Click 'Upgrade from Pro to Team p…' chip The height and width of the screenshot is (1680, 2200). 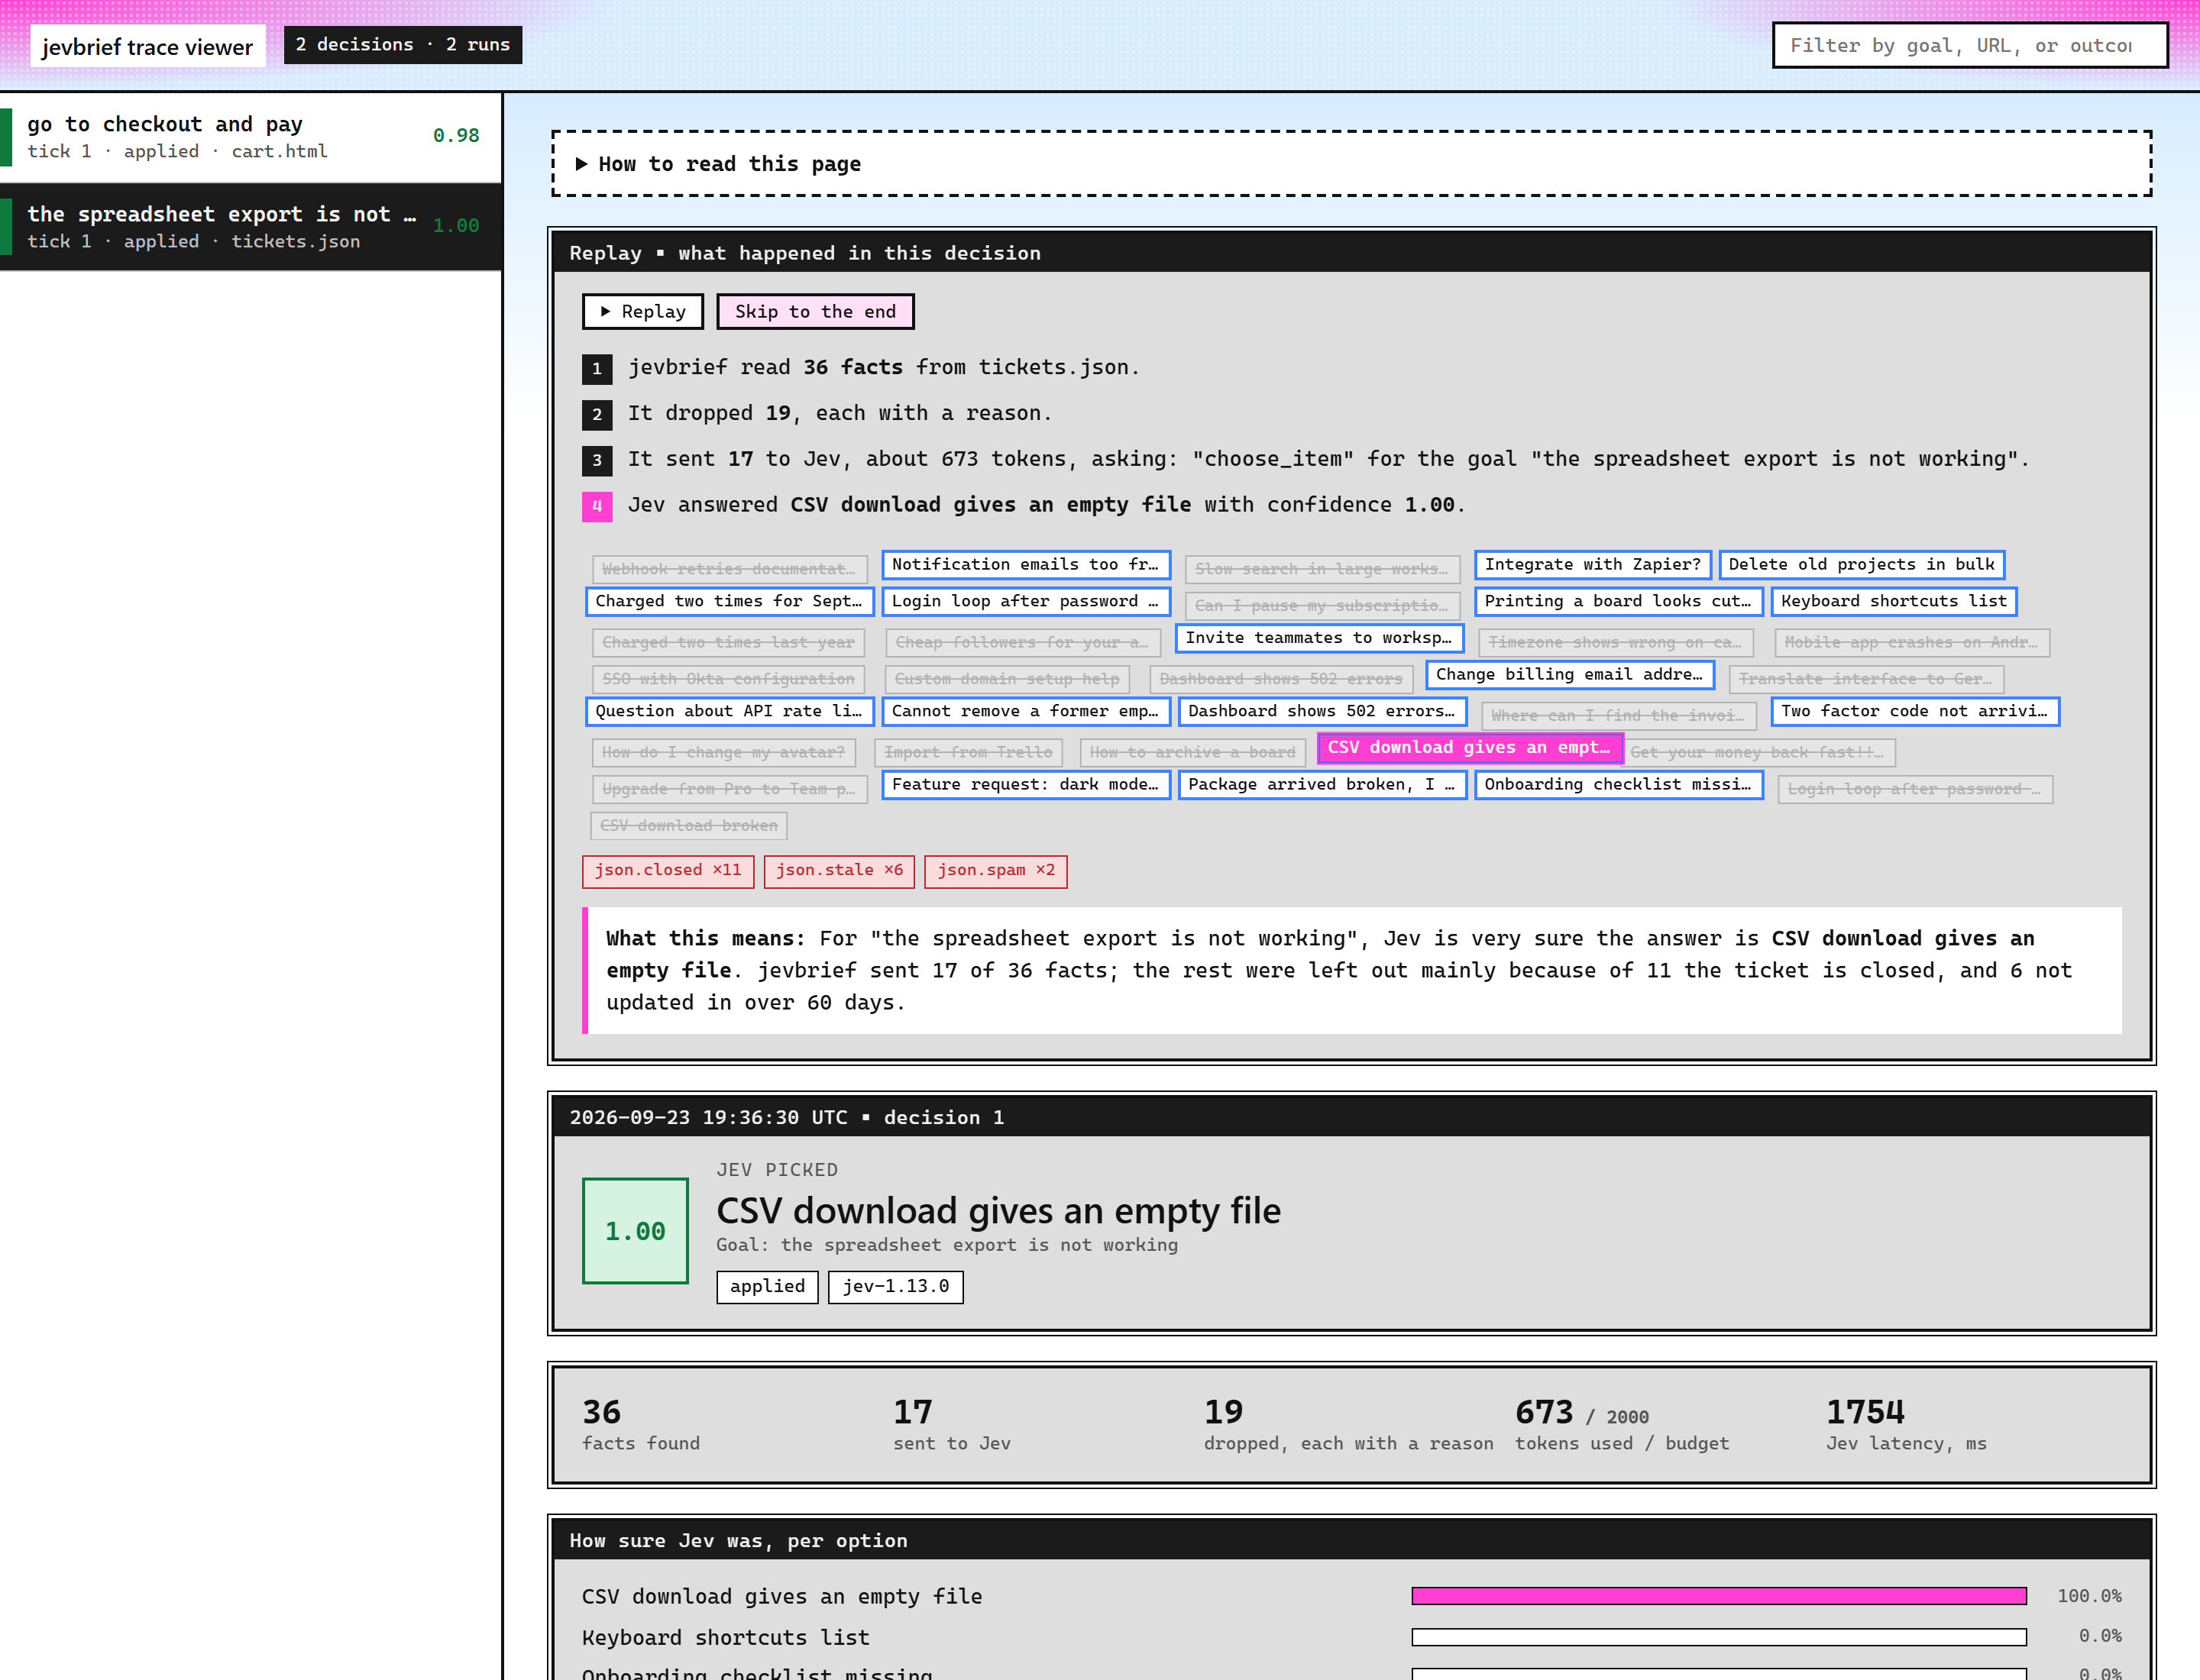(x=730, y=789)
